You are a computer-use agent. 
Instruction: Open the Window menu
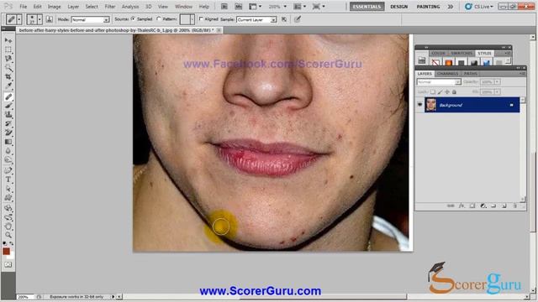point(183,7)
